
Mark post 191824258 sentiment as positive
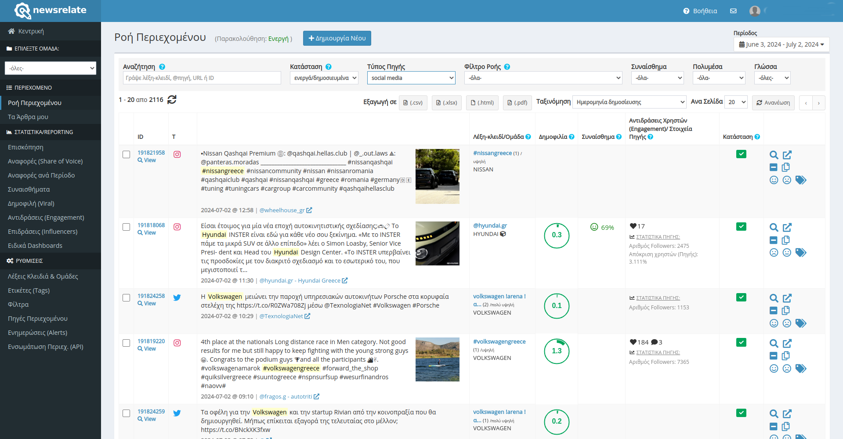774,323
